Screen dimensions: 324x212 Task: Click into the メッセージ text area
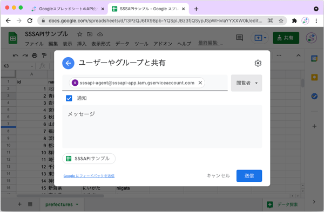coord(162,127)
